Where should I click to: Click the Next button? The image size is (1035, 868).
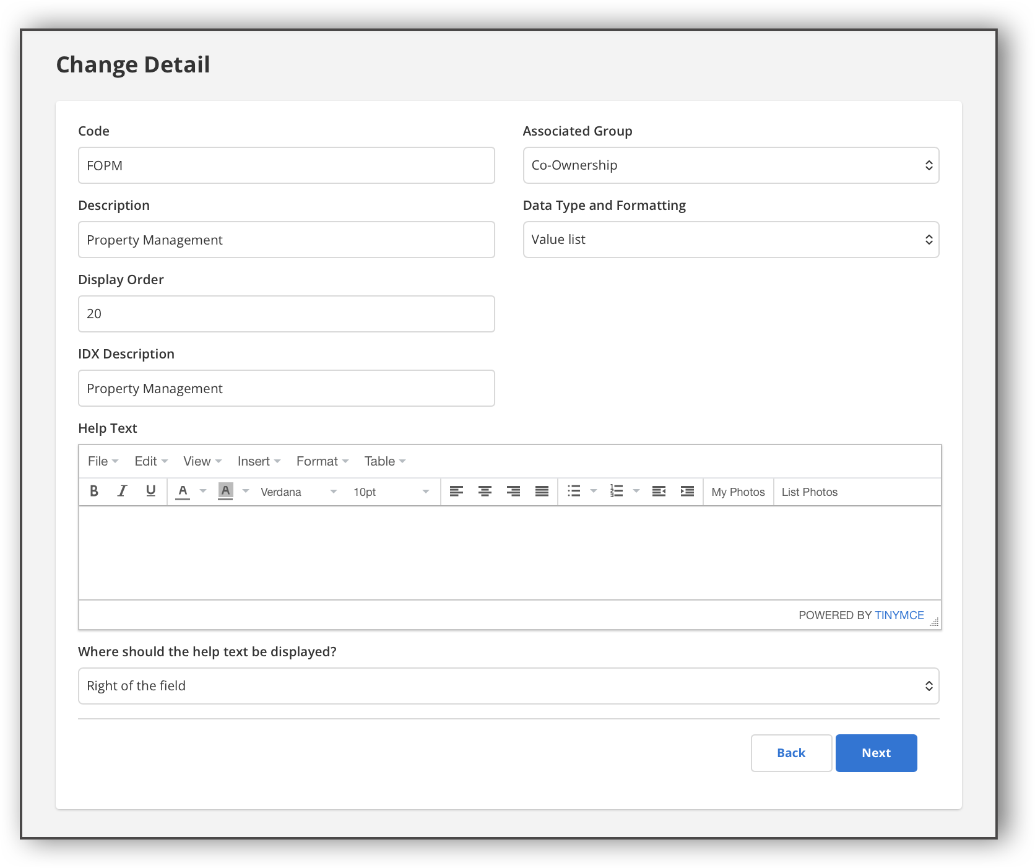876,753
